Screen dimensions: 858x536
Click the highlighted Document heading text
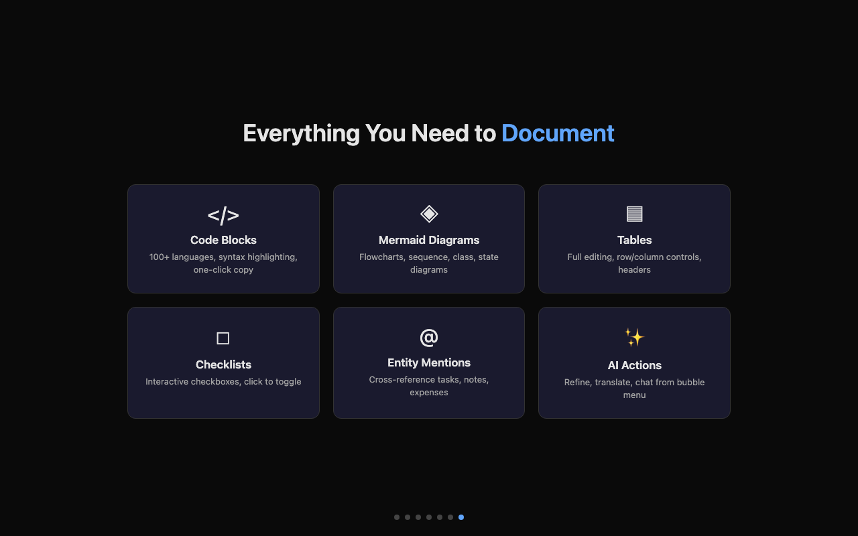(557, 133)
